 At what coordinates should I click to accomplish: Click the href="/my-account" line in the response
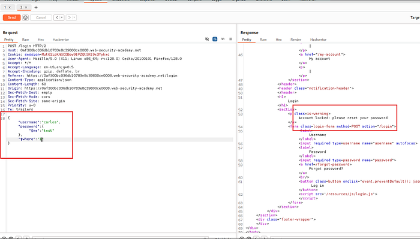322,55
